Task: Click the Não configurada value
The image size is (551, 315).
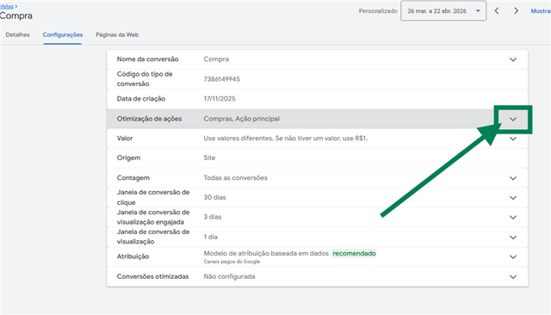Action: (x=229, y=276)
